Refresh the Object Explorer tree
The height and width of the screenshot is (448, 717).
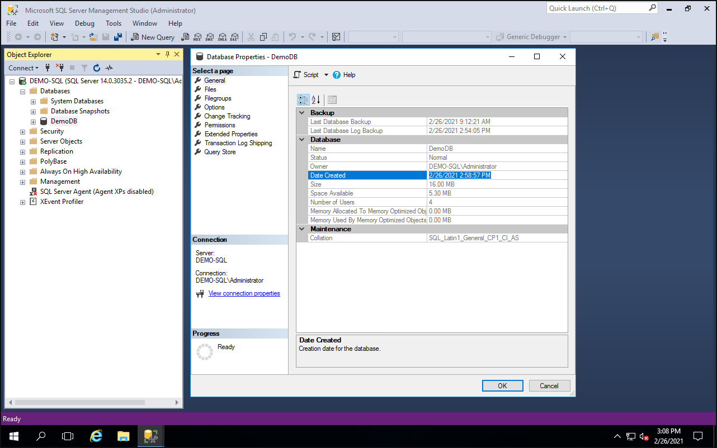click(x=97, y=68)
